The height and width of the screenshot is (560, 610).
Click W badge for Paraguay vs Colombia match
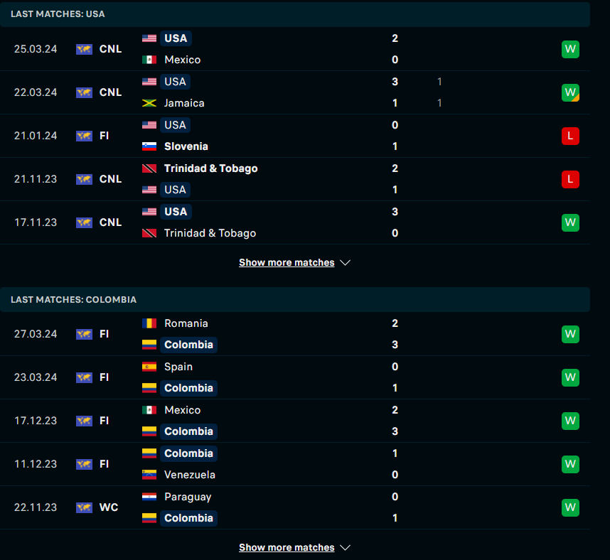(x=570, y=507)
